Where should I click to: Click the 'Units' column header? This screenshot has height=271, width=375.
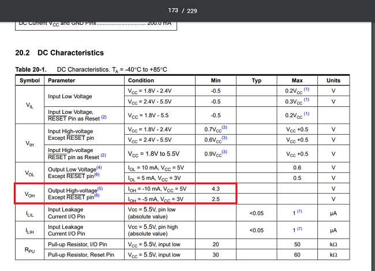(333, 80)
